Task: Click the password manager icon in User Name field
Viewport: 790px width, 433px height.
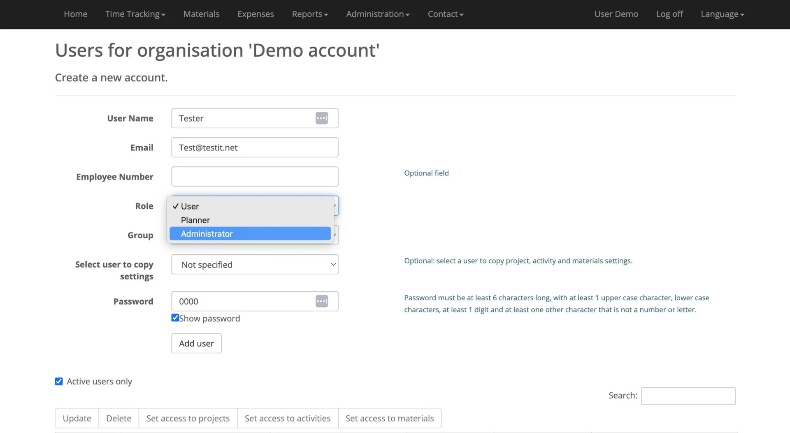Action: [321, 118]
